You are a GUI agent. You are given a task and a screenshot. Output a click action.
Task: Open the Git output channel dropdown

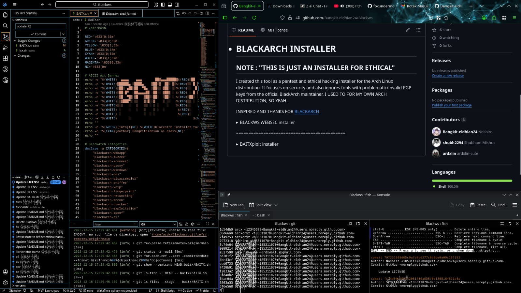[158, 224]
